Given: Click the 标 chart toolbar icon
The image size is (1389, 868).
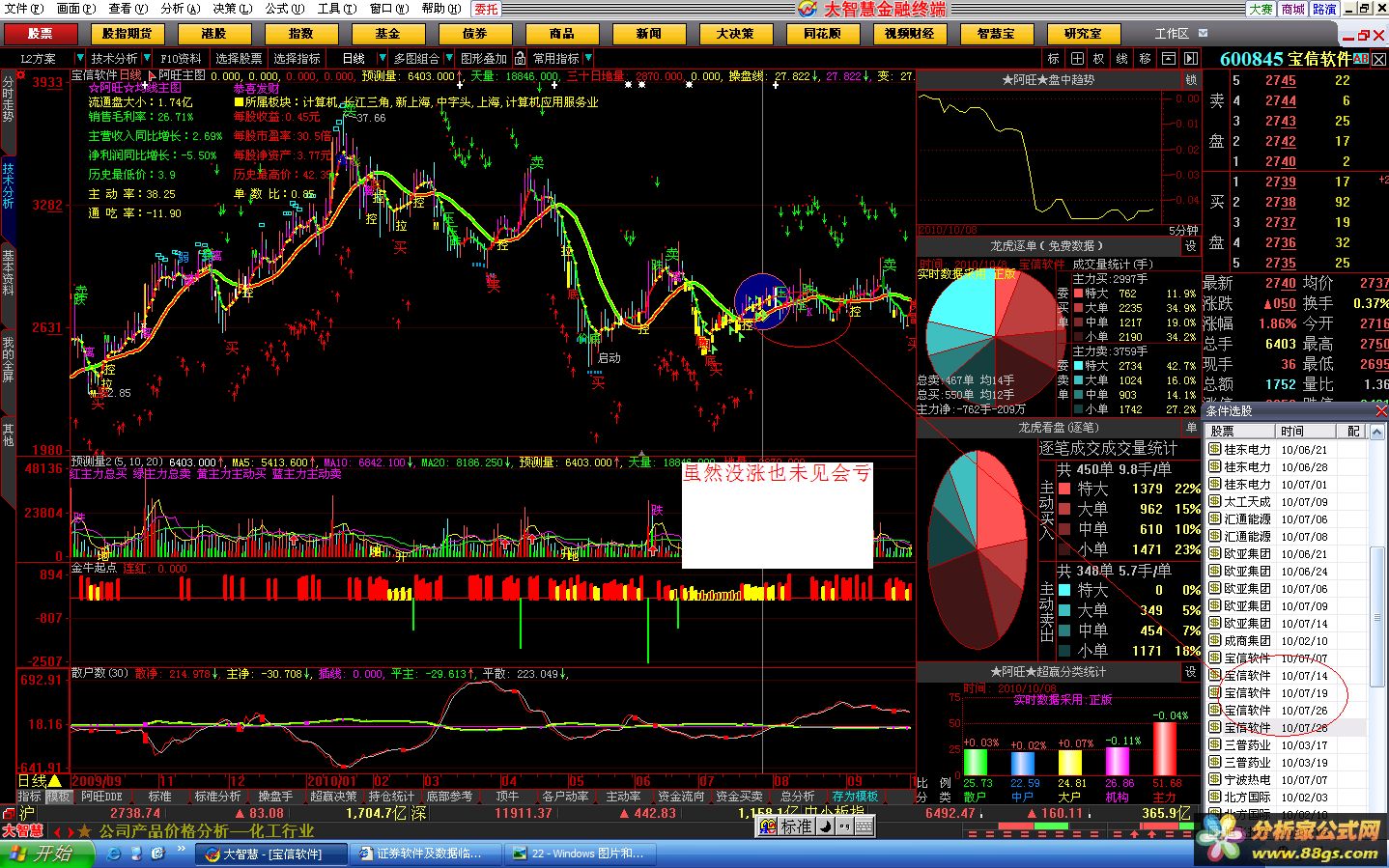Looking at the screenshot, I should pyautogui.click(x=1054, y=59).
